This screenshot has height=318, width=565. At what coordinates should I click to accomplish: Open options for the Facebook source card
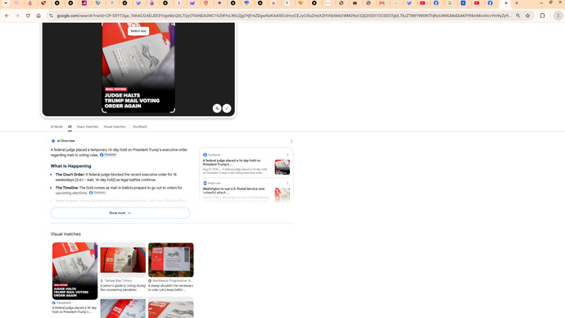(x=287, y=155)
